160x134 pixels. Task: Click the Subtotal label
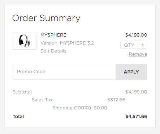22,92
